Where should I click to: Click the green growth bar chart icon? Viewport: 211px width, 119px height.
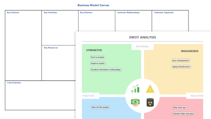pos(135,89)
